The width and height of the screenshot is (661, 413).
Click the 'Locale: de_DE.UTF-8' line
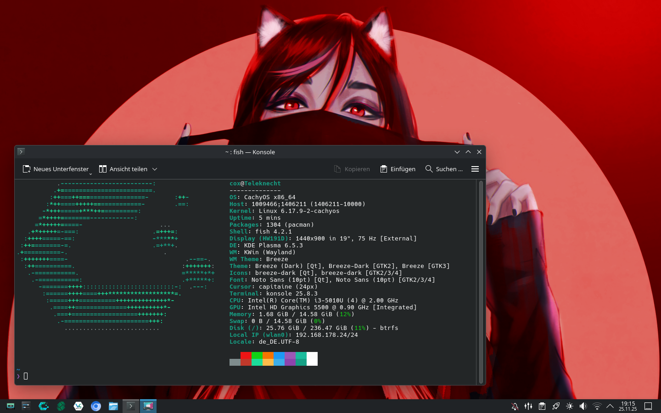[264, 342]
